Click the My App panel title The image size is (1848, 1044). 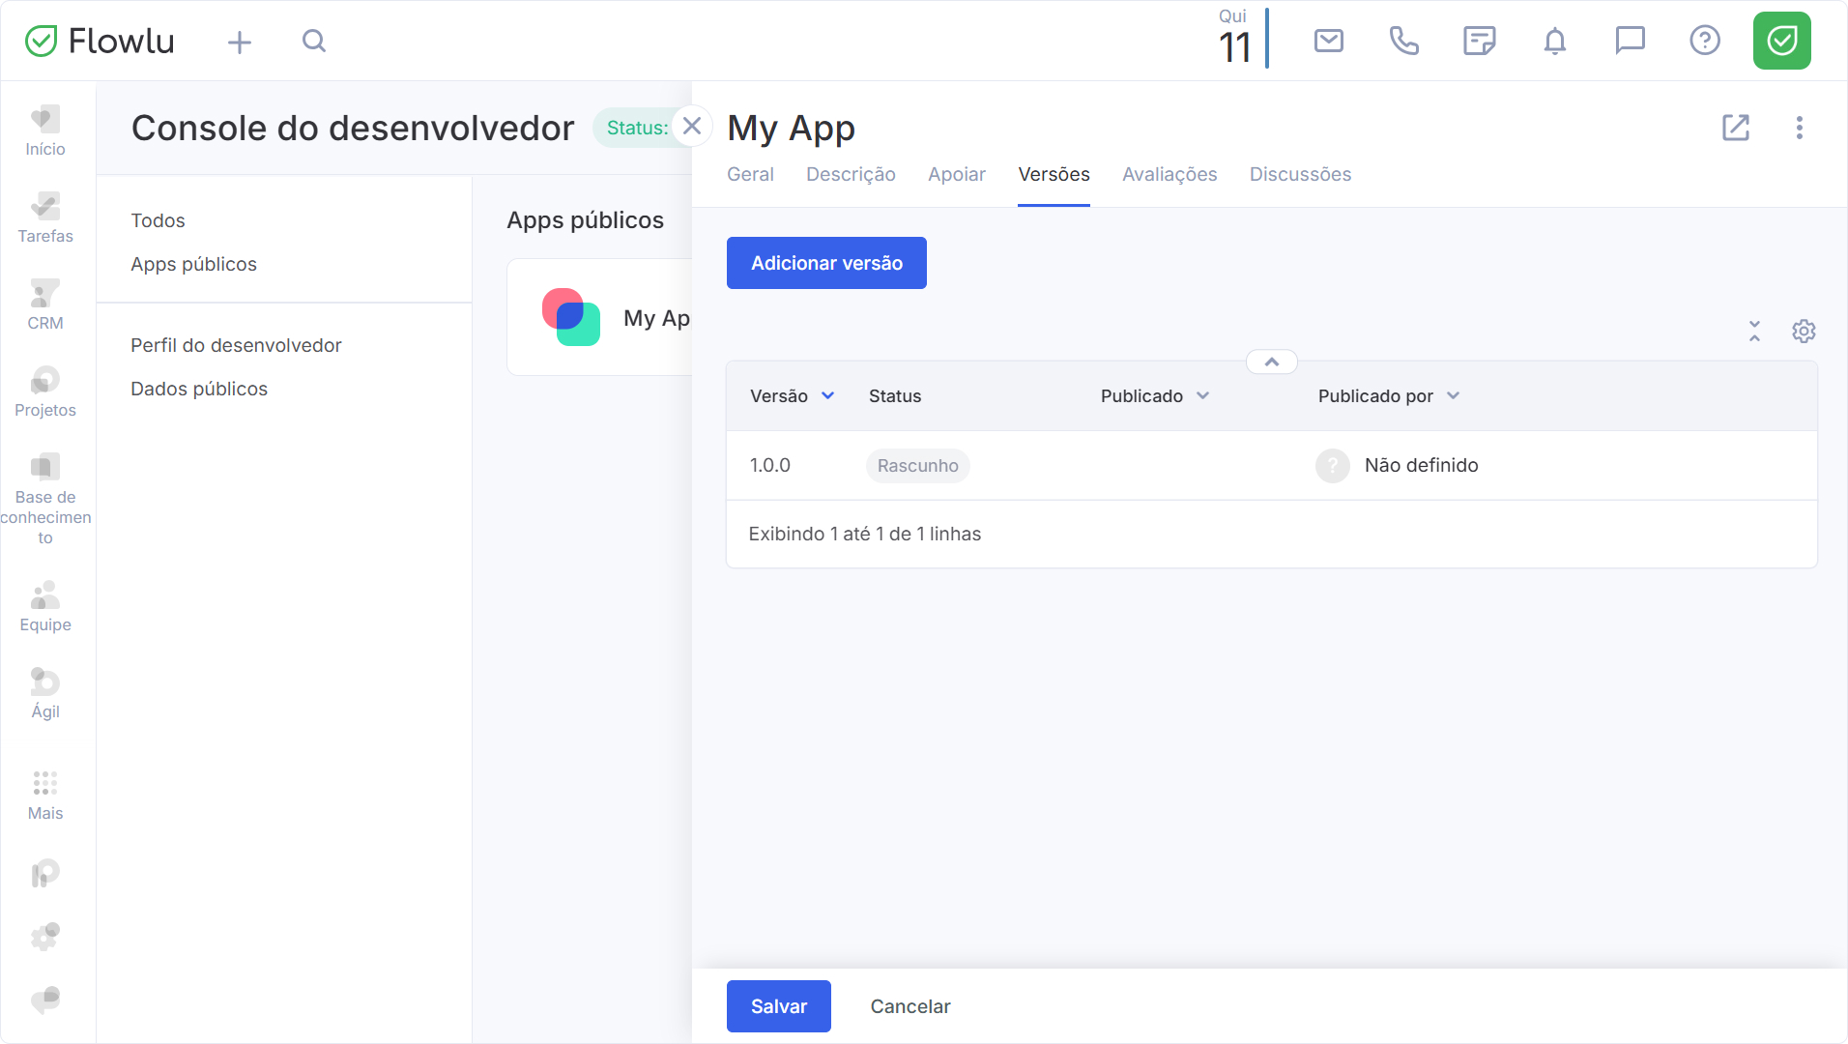click(x=791, y=128)
